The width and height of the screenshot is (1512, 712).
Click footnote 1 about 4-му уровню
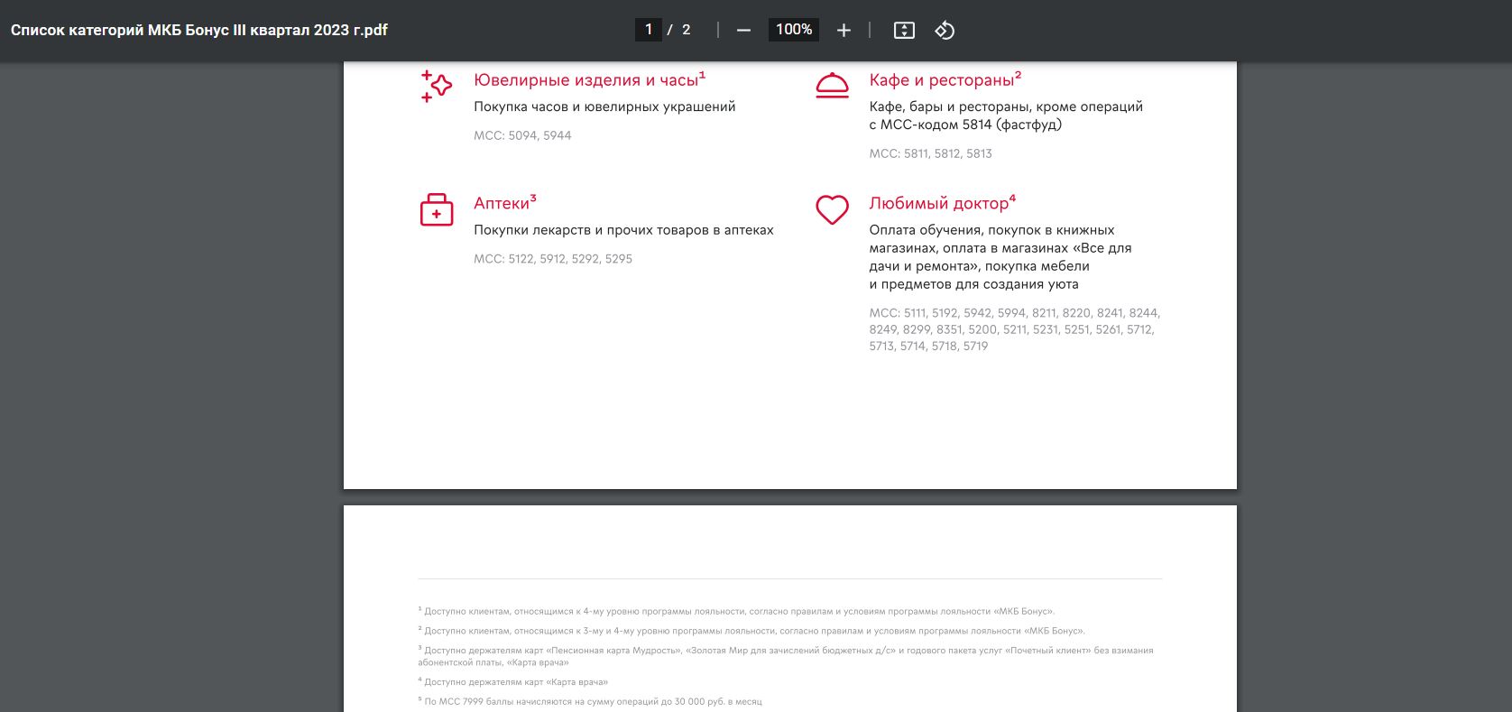tap(736, 612)
